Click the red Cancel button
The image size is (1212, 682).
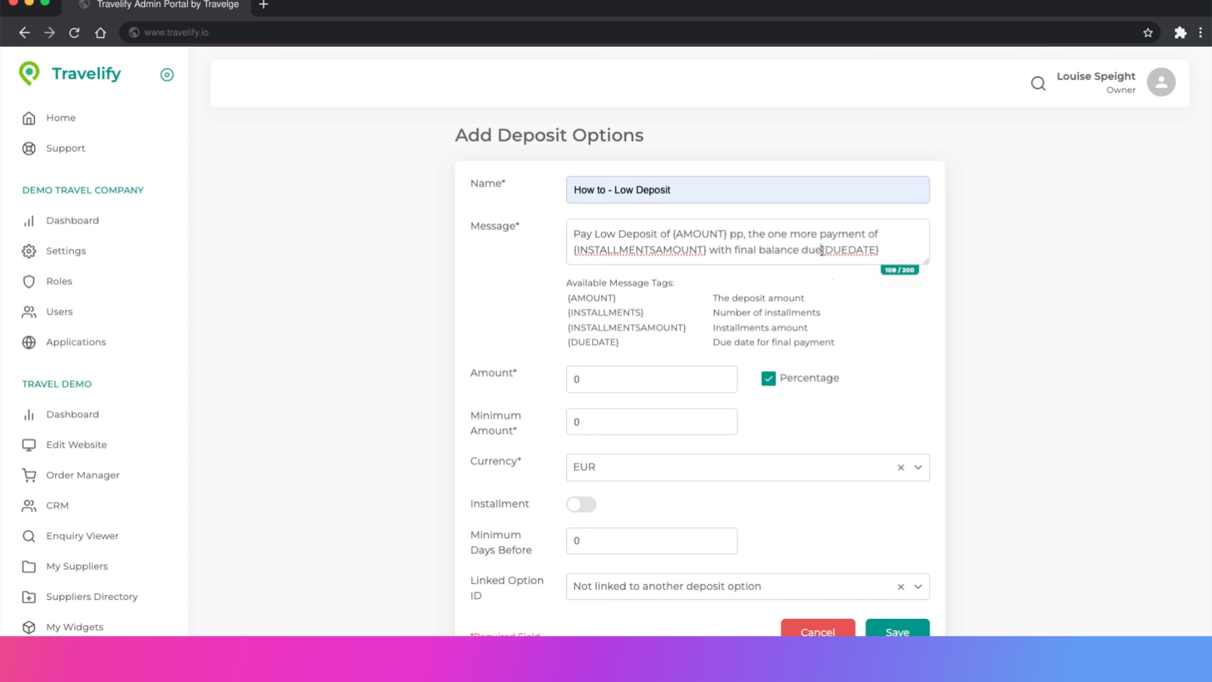click(x=817, y=629)
